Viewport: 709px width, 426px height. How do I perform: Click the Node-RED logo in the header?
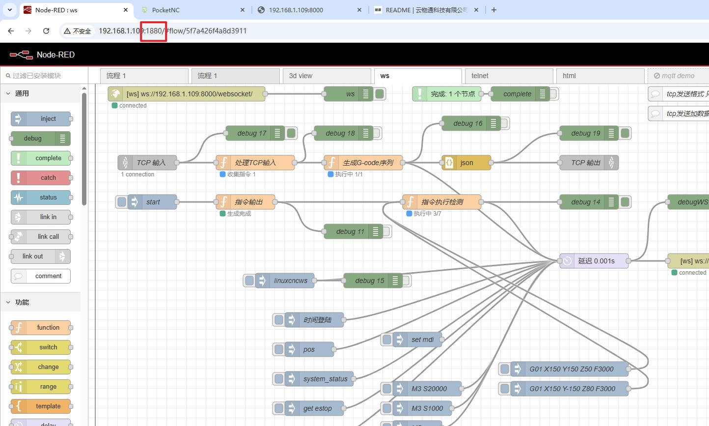tap(21, 55)
